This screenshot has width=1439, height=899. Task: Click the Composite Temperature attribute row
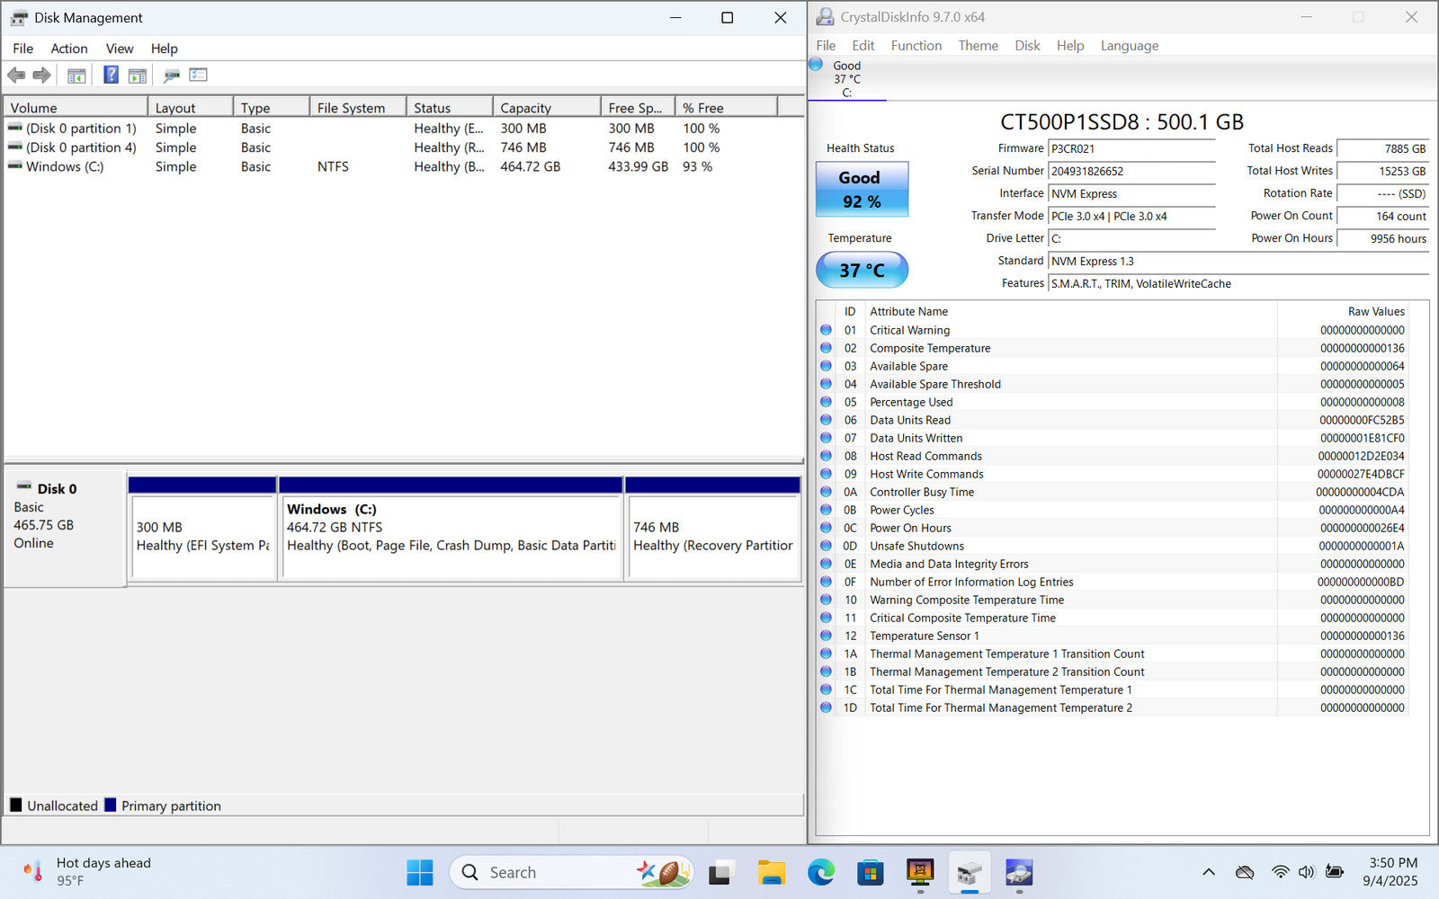[x=1113, y=348]
